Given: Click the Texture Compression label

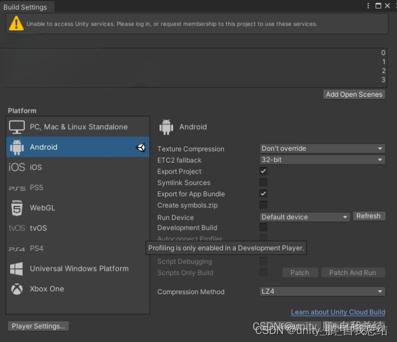Looking at the screenshot, I should click(191, 149).
